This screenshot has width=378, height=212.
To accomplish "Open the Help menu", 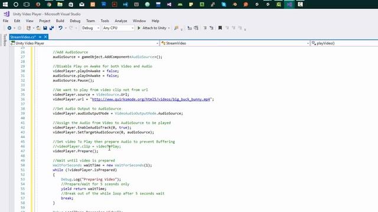I will coord(155,21).
